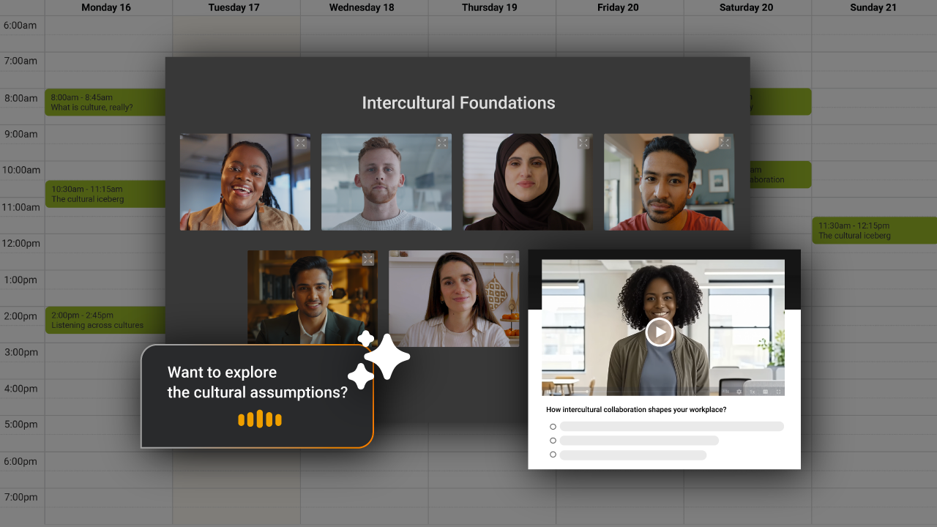This screenshot has height=527, width=937.
Task: Open video settings gear in player
Action: 739,392
